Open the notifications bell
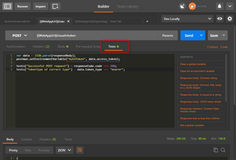This screenshot has height=160, width=236. point(220,6)
